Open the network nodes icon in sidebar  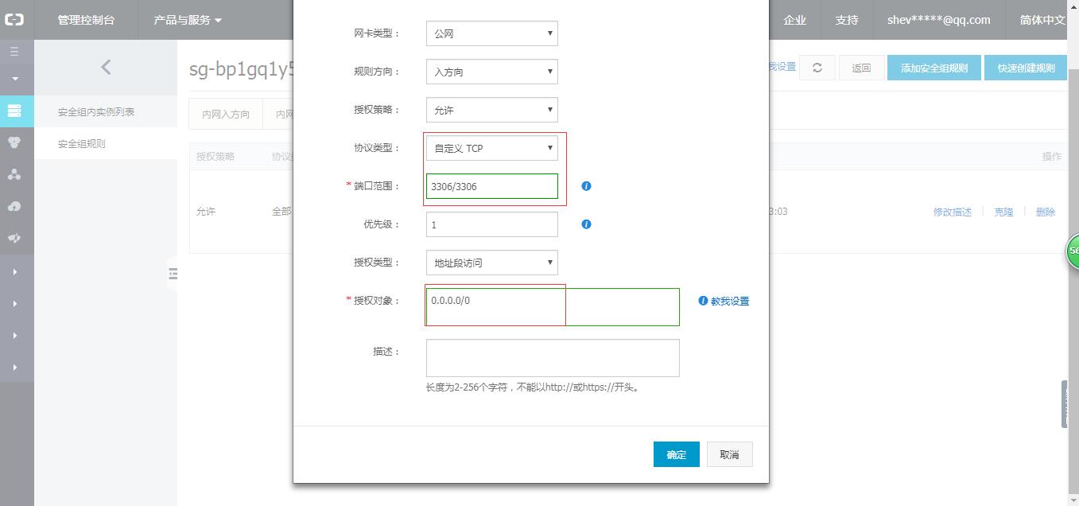14,174
